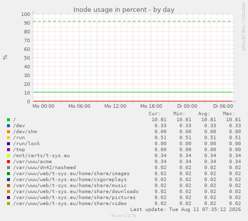Screen dimensions: 248x221
Task: Click the yellow swatch for /run
Action: tap(8, 138)
